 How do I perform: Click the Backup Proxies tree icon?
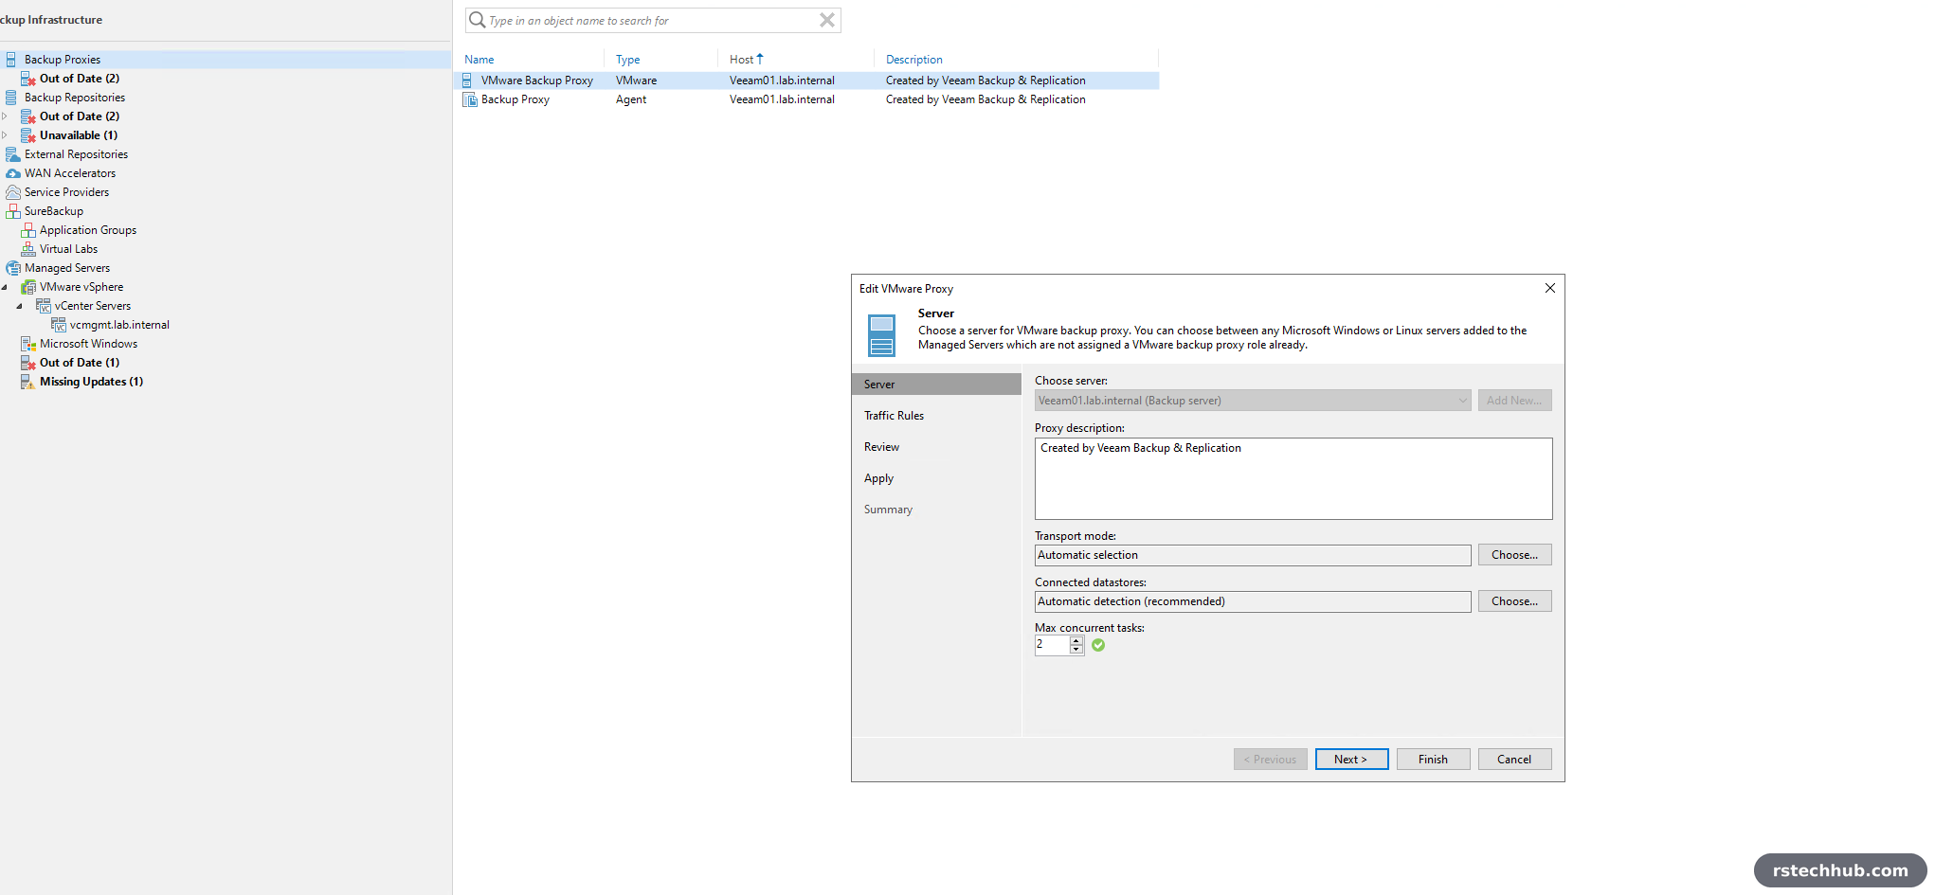pyautogui.click(x=11, y=60)
